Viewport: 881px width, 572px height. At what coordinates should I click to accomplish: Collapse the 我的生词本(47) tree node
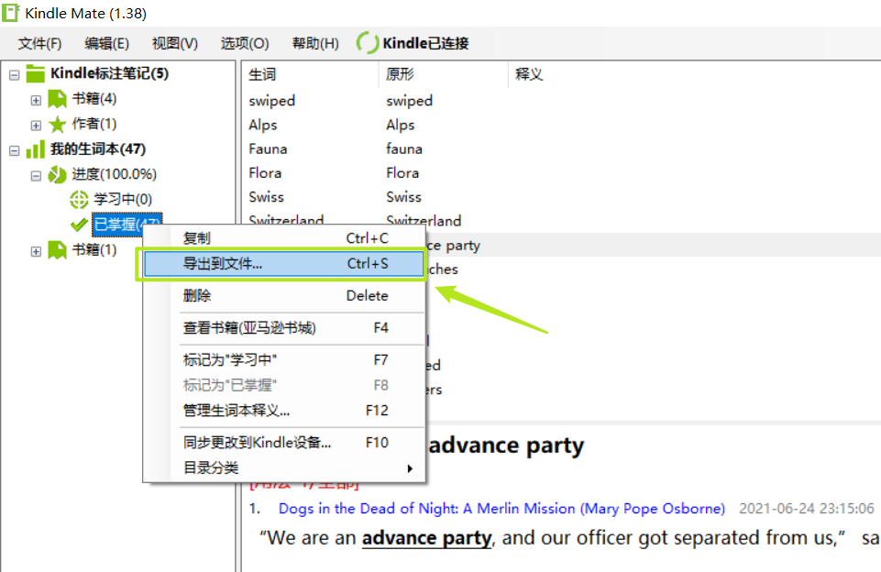pyautogui.click(x=15, y=150)
